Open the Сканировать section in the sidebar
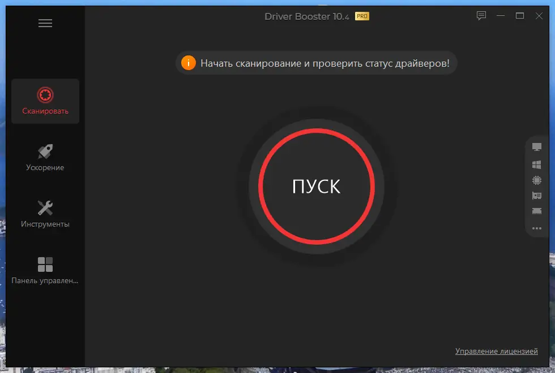This screenshot has height=373, width=555. (45, 102)
